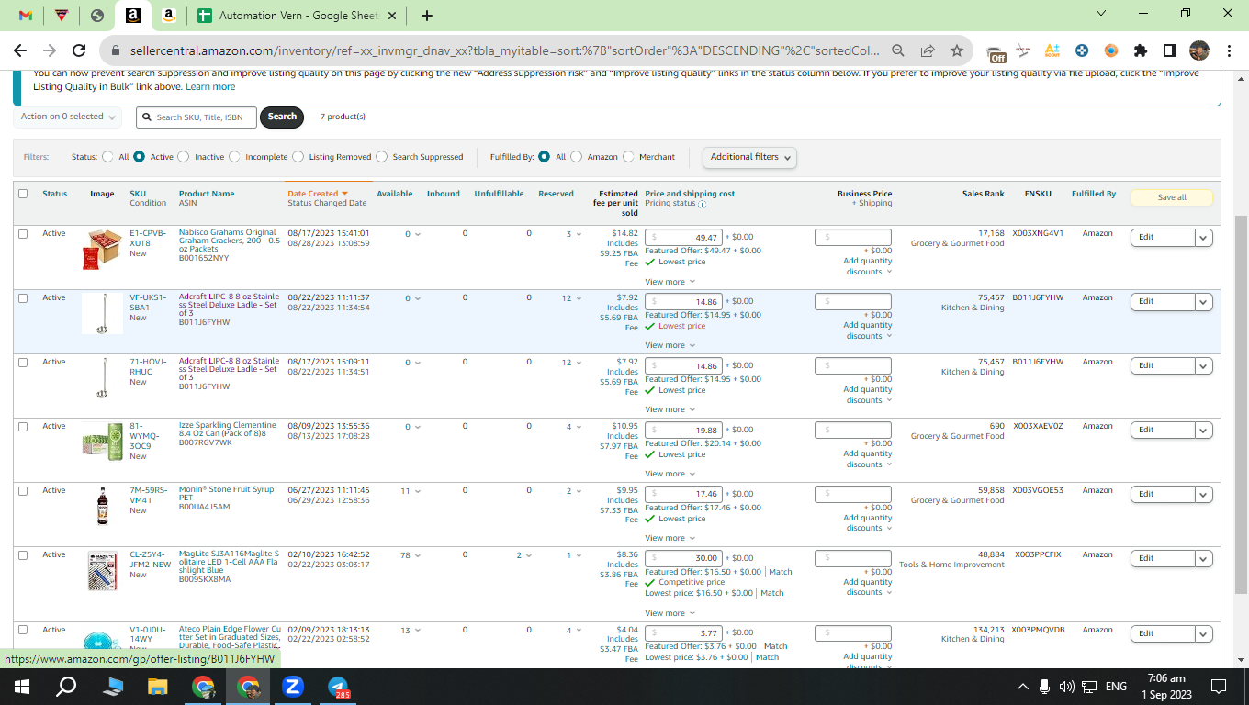This screenshot has height=705, width=1249.
Task: Click Lowest price link in VF-UKS1-SBA1 row
Action: coord(682,326)
